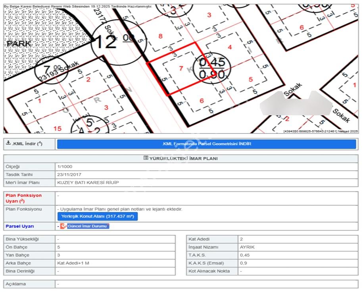
Task: Click the Ölçeği value 1/1000
Action: [x=65, y=166]
